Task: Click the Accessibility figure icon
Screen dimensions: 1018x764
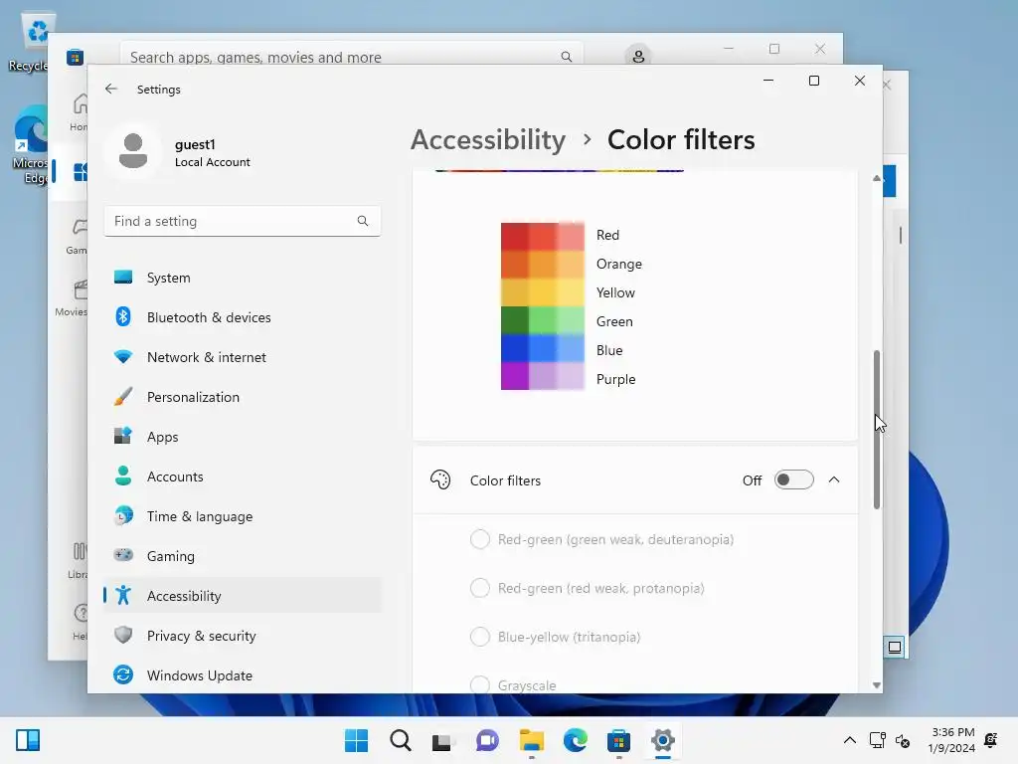Action: click(123, 595)
